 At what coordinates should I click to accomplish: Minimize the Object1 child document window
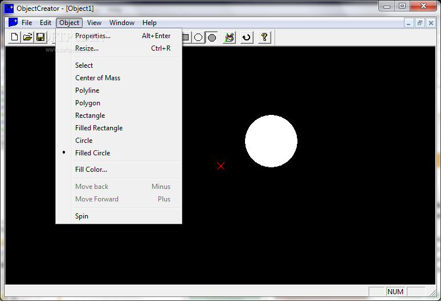(x=409, y=23)
